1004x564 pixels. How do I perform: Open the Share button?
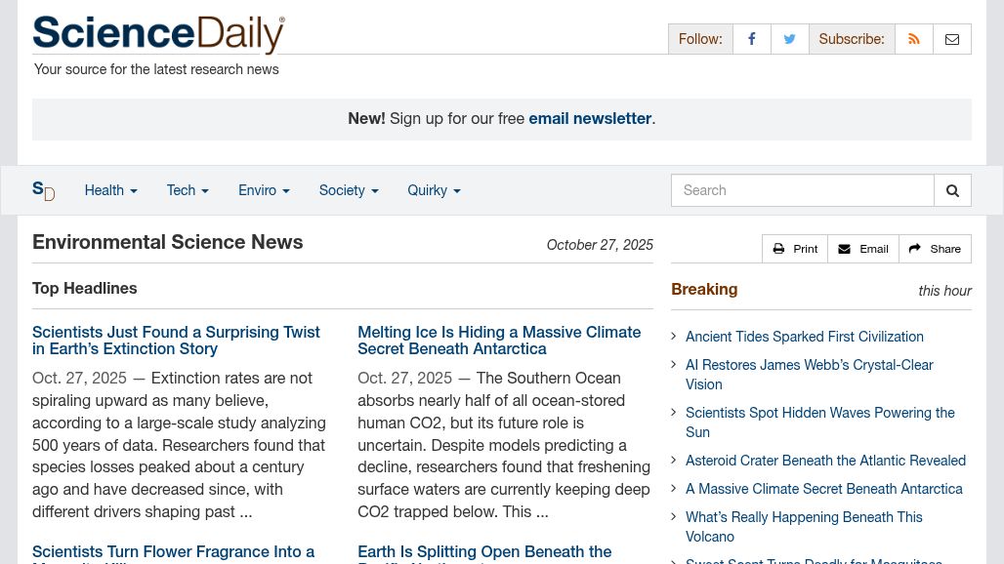pos(935,249)
